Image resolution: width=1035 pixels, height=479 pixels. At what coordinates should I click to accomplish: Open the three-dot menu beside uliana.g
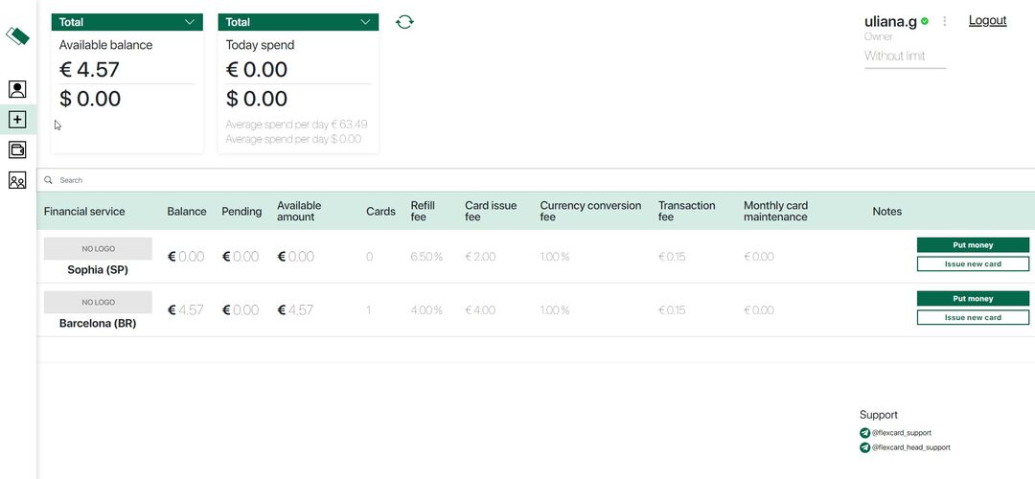(945, 21)
